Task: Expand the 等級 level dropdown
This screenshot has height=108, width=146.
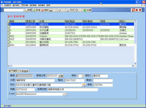Action: 83,76
